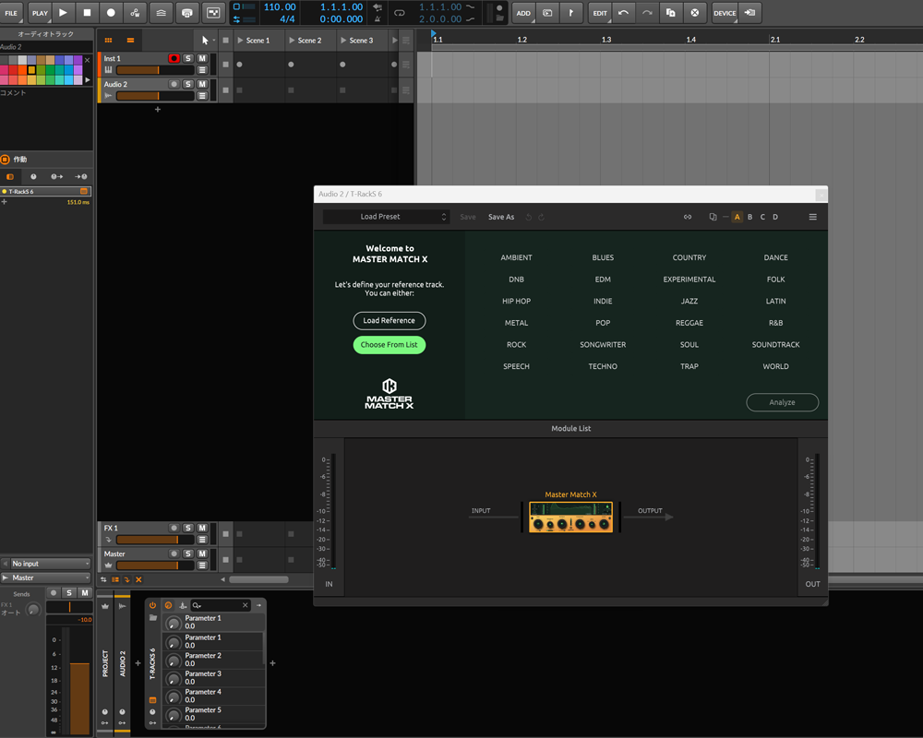Open the ADD menu
The height and width of the screenshot is (738, 923).
(x=523, y=12)
